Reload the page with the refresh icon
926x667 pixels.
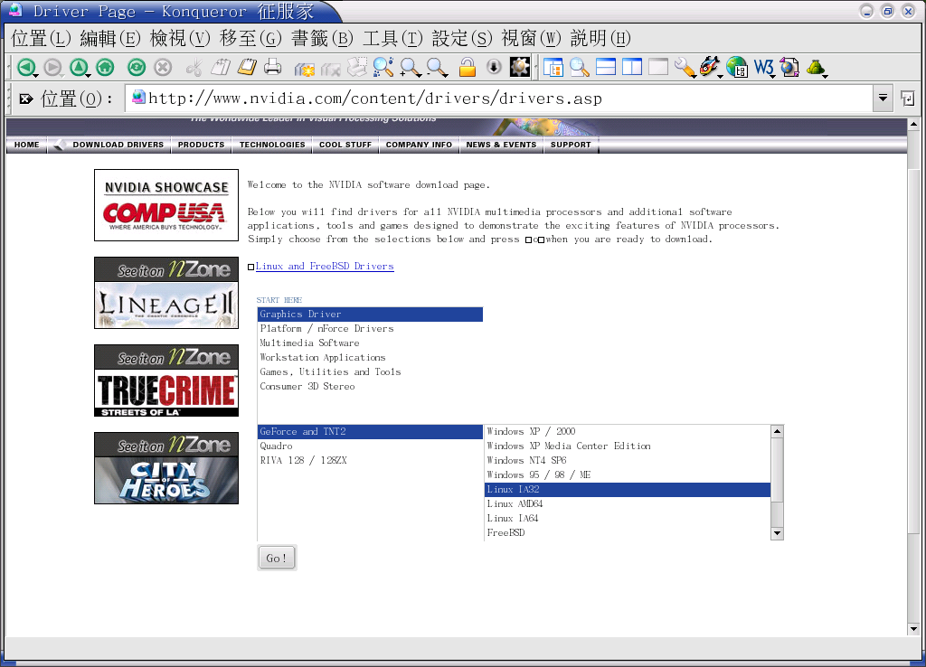[x=137, y=67]
